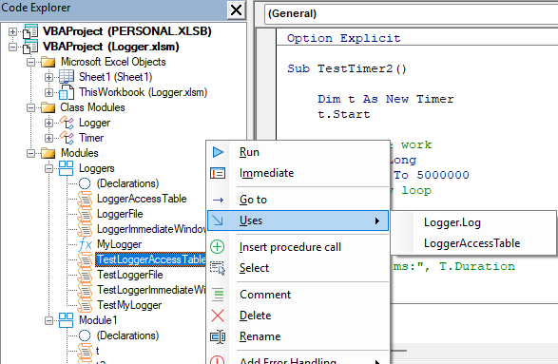The width and height of the screenshot is (558, 364).
Task: Collapse the VBAProject (Logger.xlsm) node
Action: 12,47
